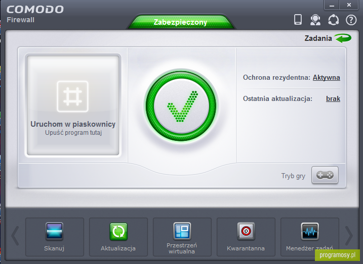The height and width of the screenshot is (264, 363).
Task: Open the Kwarantanna target icon
Action: (246, 231)
